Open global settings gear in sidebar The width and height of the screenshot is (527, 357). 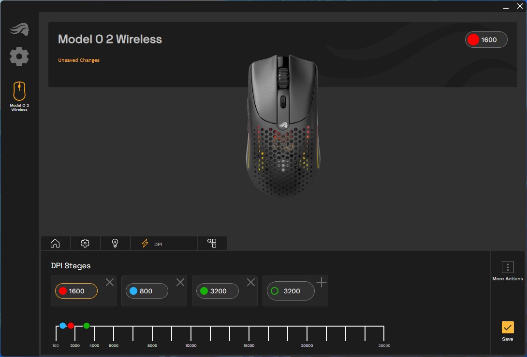(x=19, y=56)
